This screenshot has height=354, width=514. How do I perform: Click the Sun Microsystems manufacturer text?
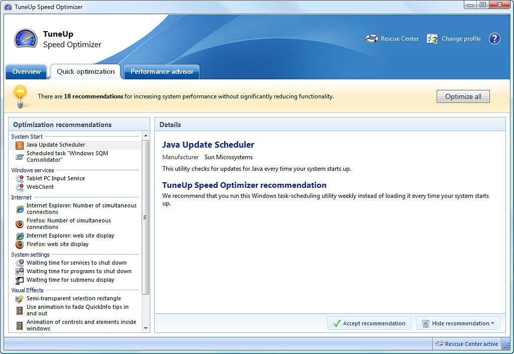pyautogui.click(x=229, y=157)
